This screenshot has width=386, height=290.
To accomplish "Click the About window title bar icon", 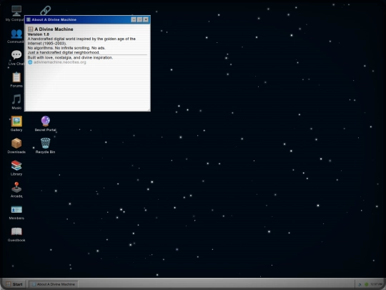I will point(29,19).
